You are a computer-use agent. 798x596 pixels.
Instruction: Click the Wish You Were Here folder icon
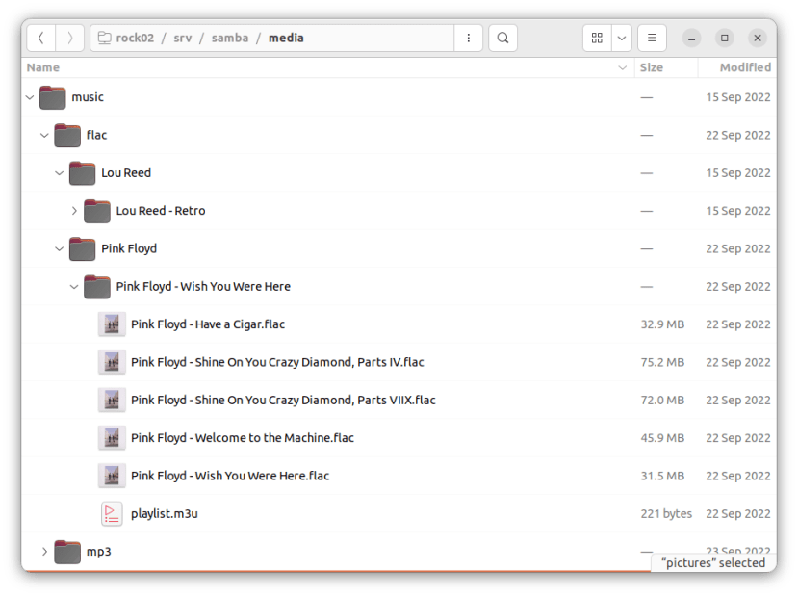pos(96,287)
